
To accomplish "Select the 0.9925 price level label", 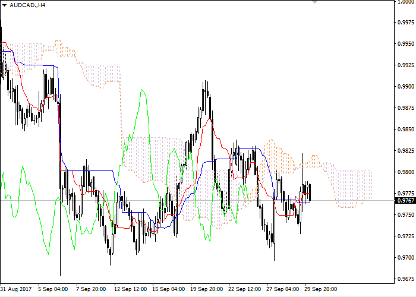I will tap(406, 65).
